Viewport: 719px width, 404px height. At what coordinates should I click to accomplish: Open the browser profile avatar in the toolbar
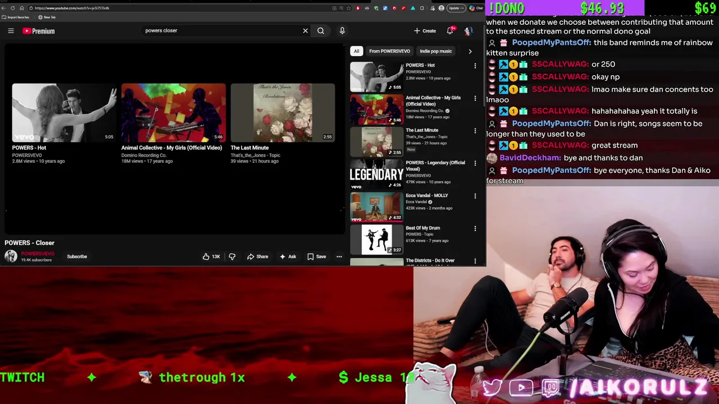(x=442, y=8)
